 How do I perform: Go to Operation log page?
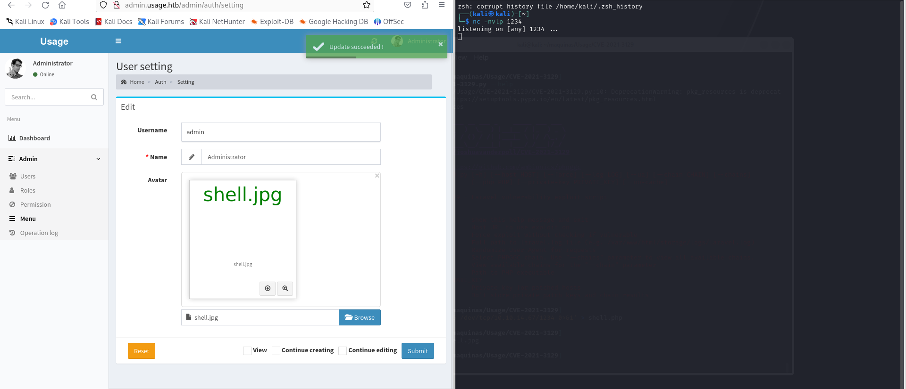tap(39, 233)
